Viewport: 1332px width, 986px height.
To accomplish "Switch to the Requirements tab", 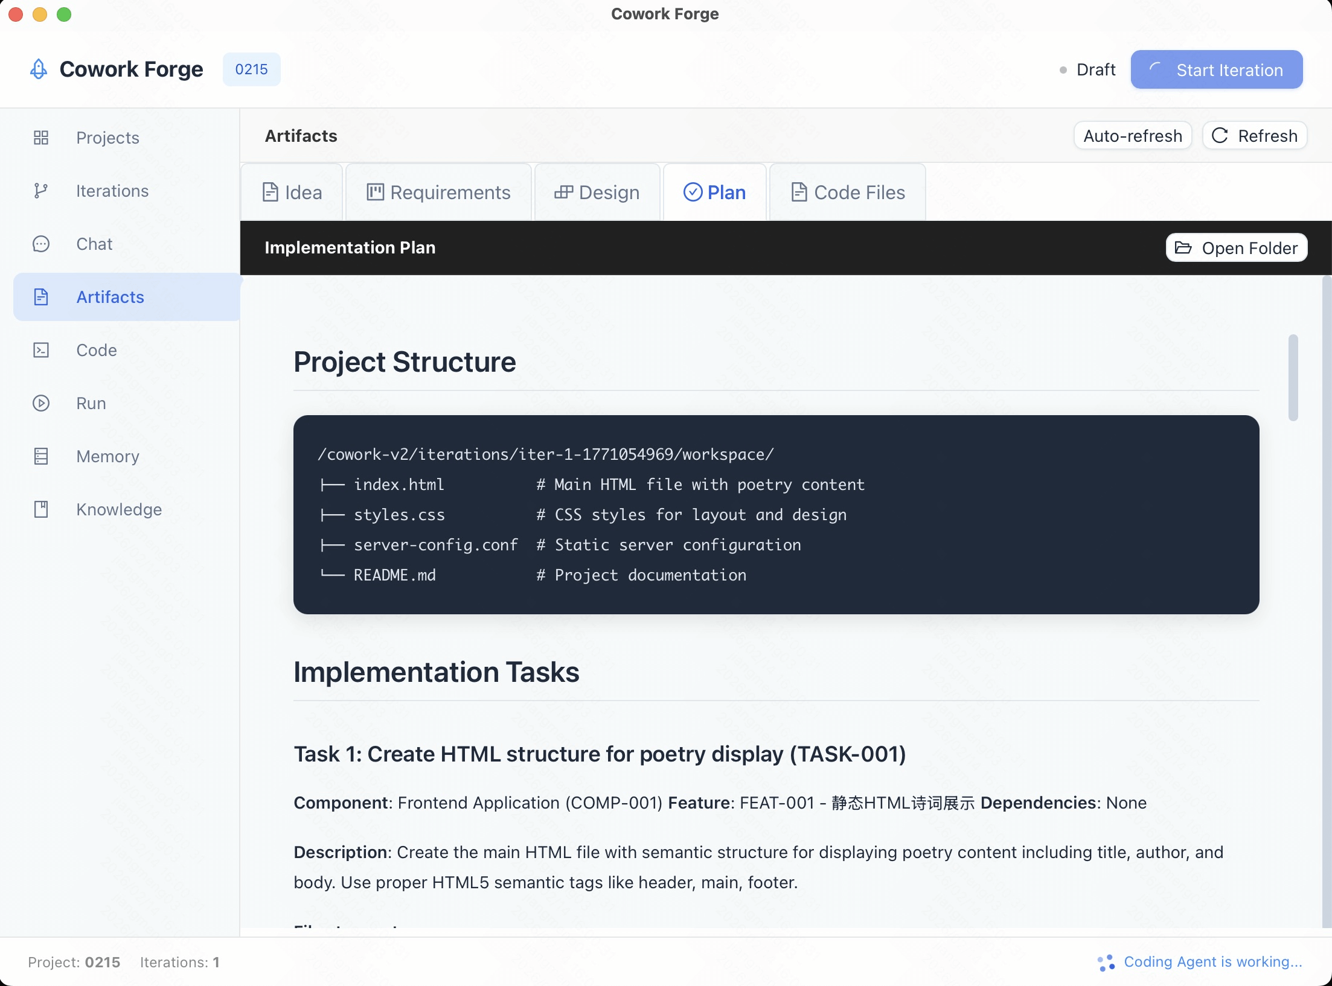I will (439, 192).
